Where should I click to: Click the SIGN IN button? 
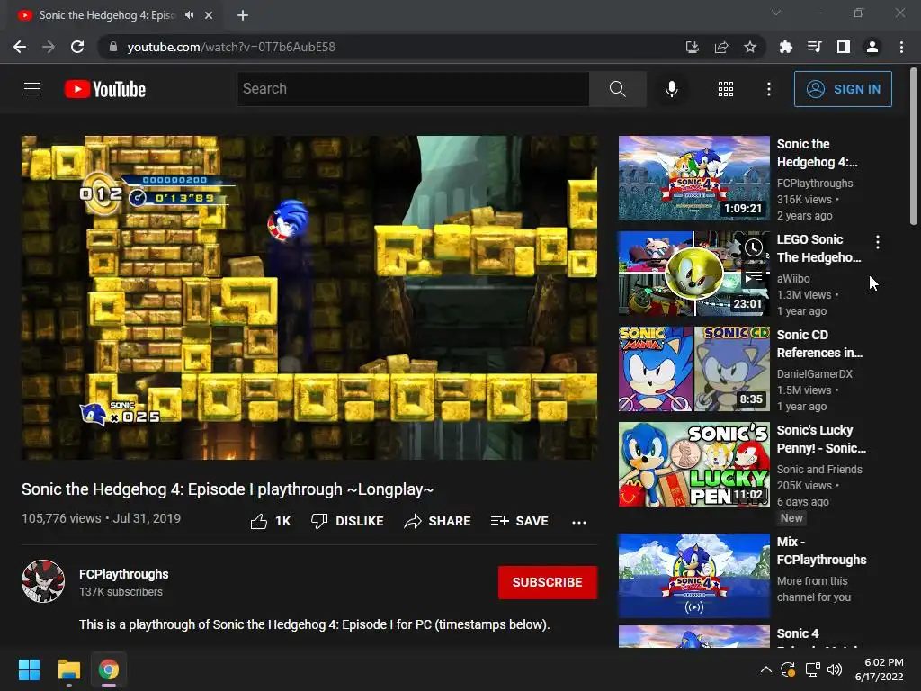point(843,89)
